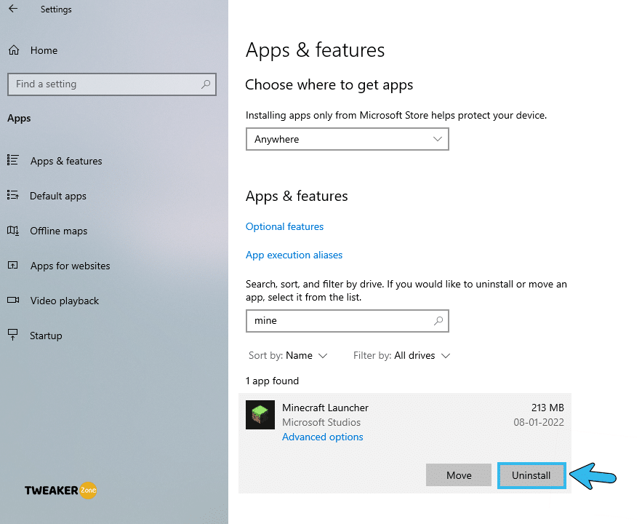This screenshot has height=524, width=642.
Task: Open the Home settings page
Action: [x=44, y=50]
